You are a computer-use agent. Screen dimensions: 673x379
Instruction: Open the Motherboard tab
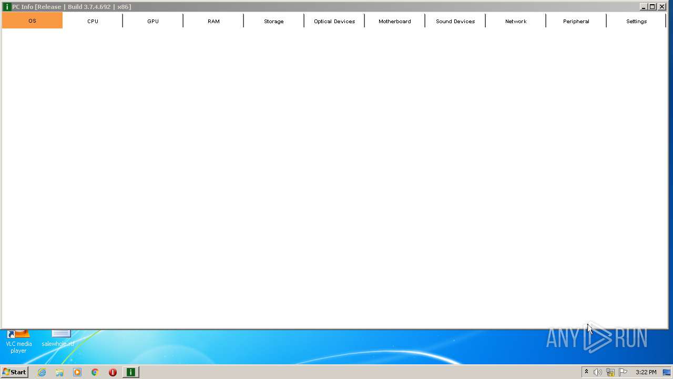tap(395, 21)
